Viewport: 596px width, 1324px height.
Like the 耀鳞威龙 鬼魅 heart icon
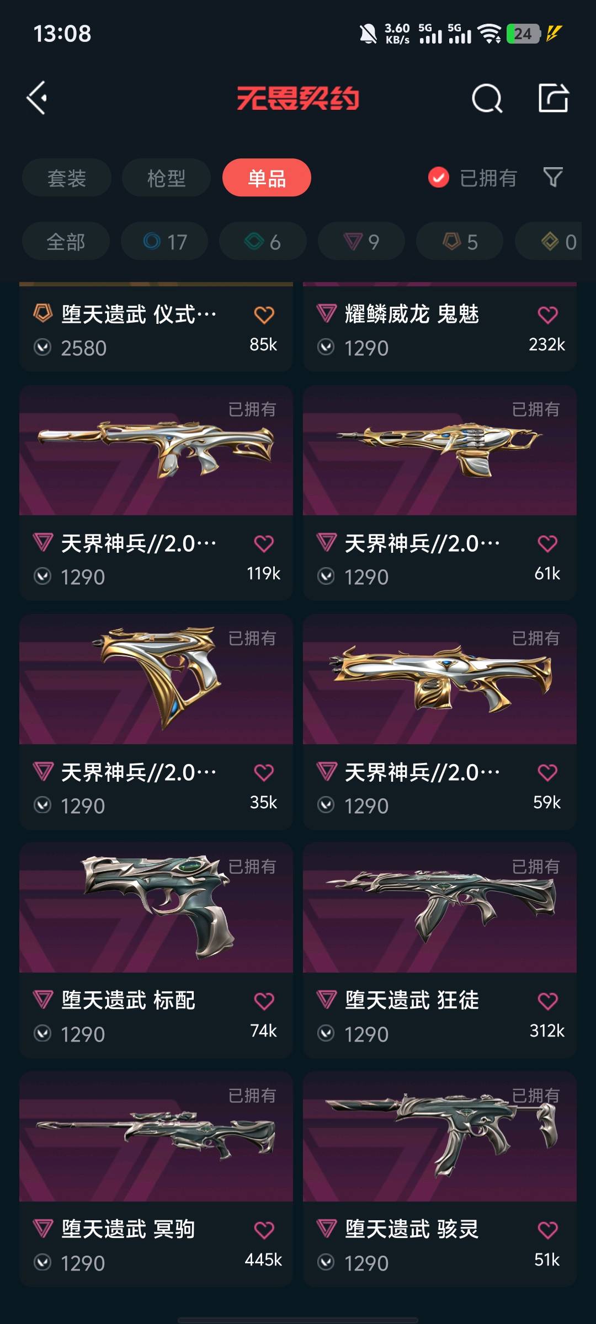[547, 314]
